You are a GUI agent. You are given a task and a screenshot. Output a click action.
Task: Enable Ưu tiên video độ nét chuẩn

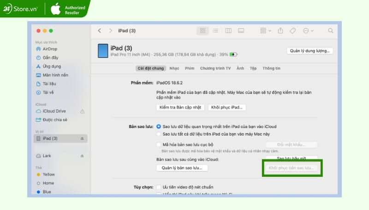click(x=159, y=187)
